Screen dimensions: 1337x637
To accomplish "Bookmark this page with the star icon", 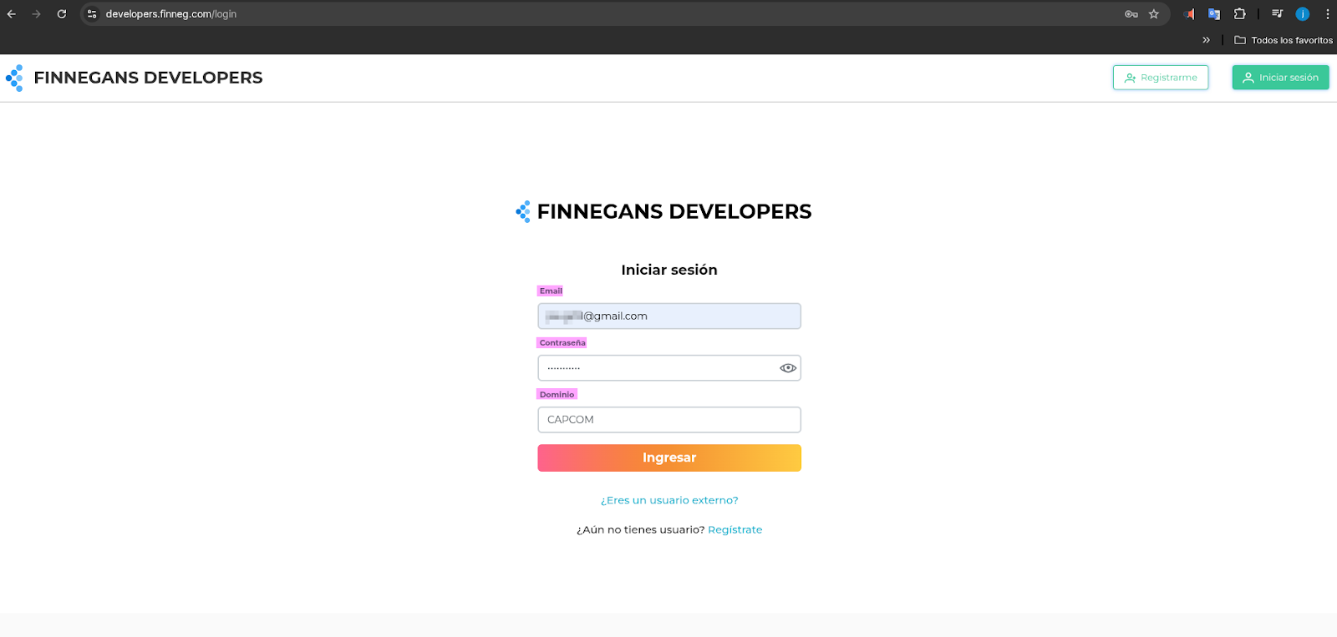I will click(1154, 14).
